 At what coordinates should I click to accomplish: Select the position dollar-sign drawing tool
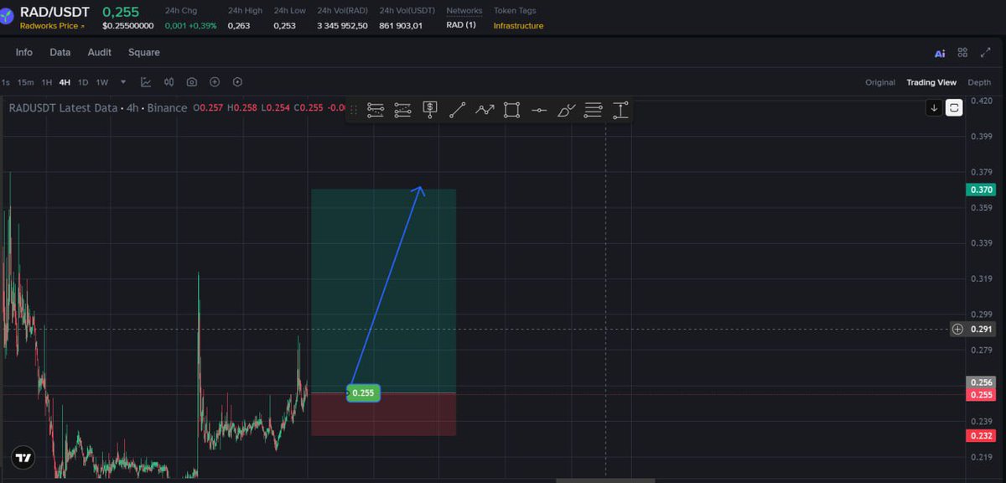430,109
